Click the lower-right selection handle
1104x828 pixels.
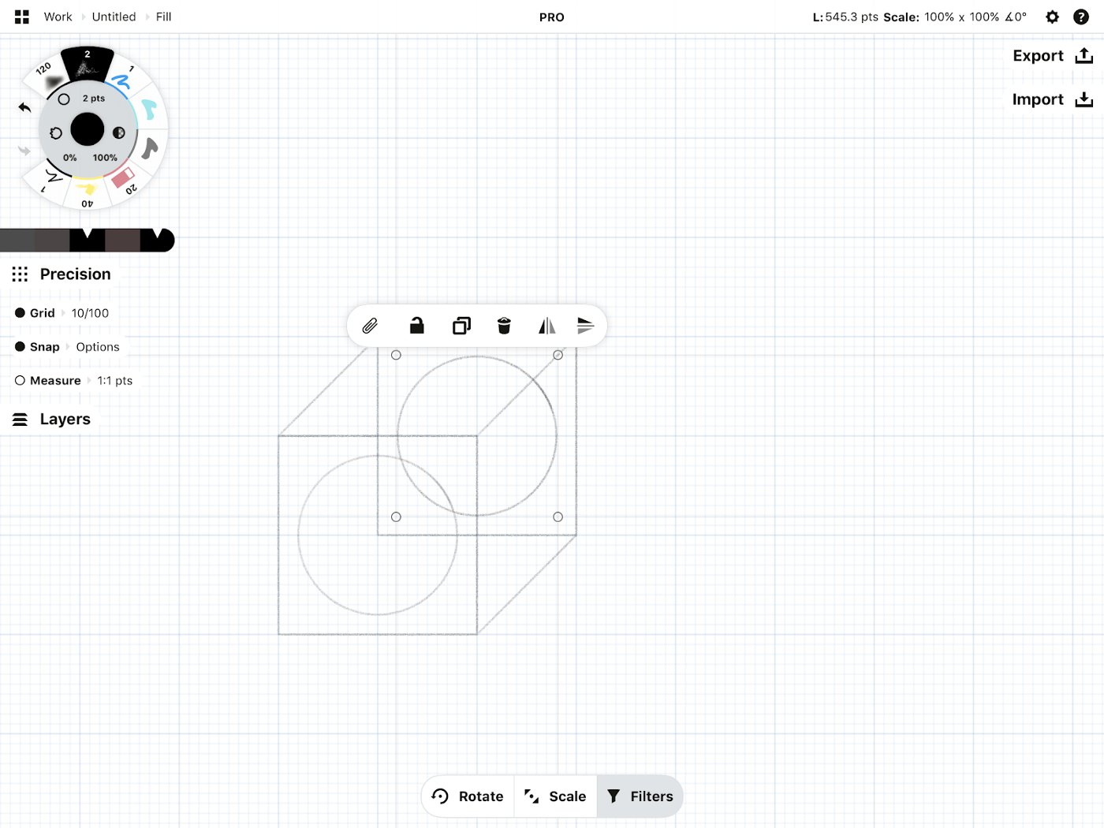558,517
